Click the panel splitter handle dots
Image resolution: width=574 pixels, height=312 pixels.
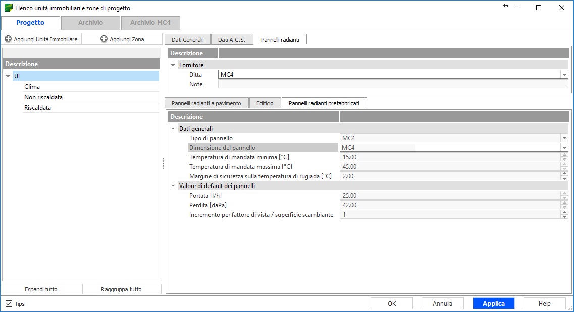click(163, 163)
